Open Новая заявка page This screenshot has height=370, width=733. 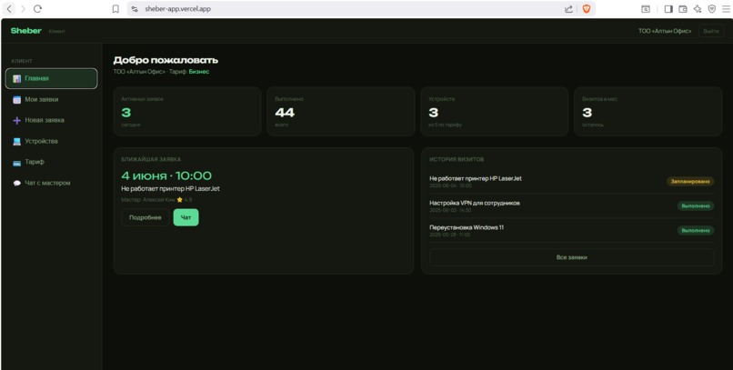tap(52, 121)
